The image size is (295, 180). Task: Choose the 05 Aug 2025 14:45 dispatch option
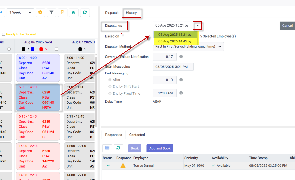coord(175,41)
